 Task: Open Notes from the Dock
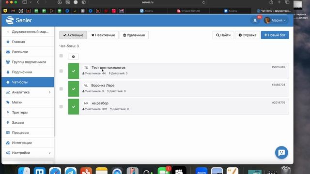coord(102,171)
